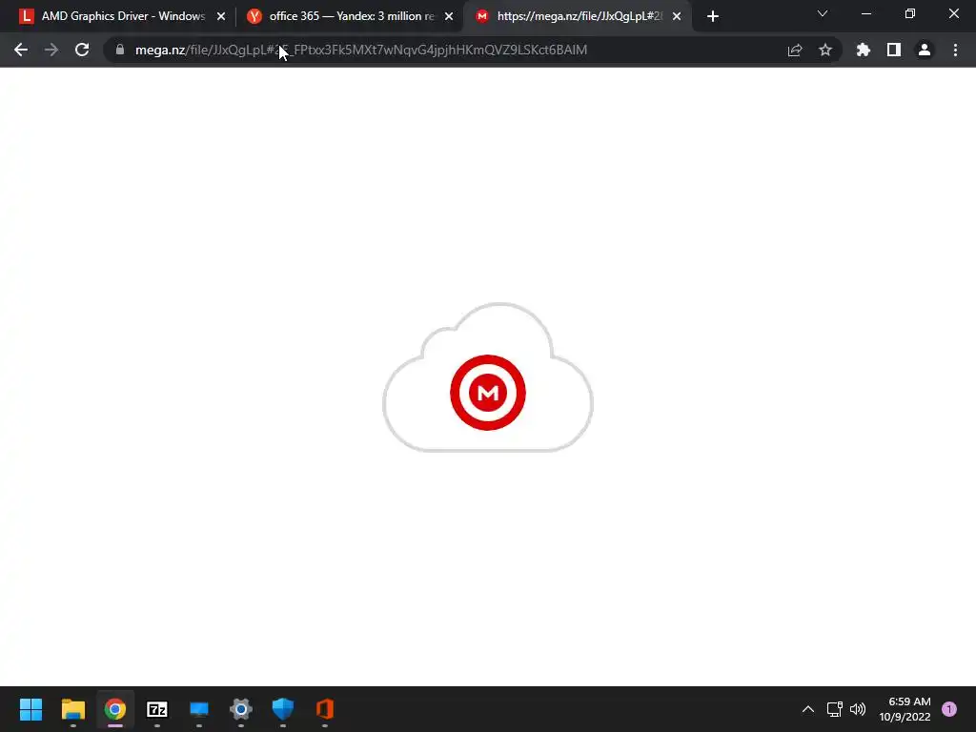Reload the mega.nz page
Screen dimensions: 976x732
click(82, 50)
